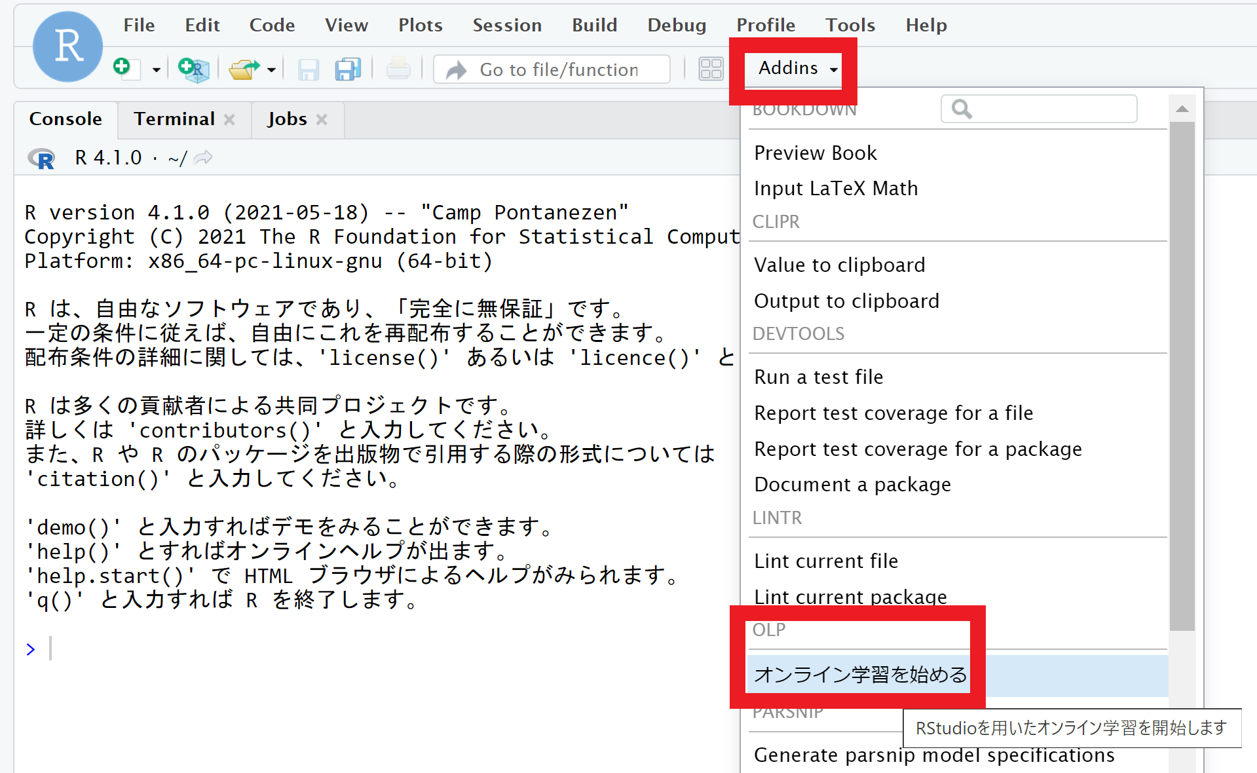Select Value to clipboard addin

pyautogui.click(x=958, y=265)
